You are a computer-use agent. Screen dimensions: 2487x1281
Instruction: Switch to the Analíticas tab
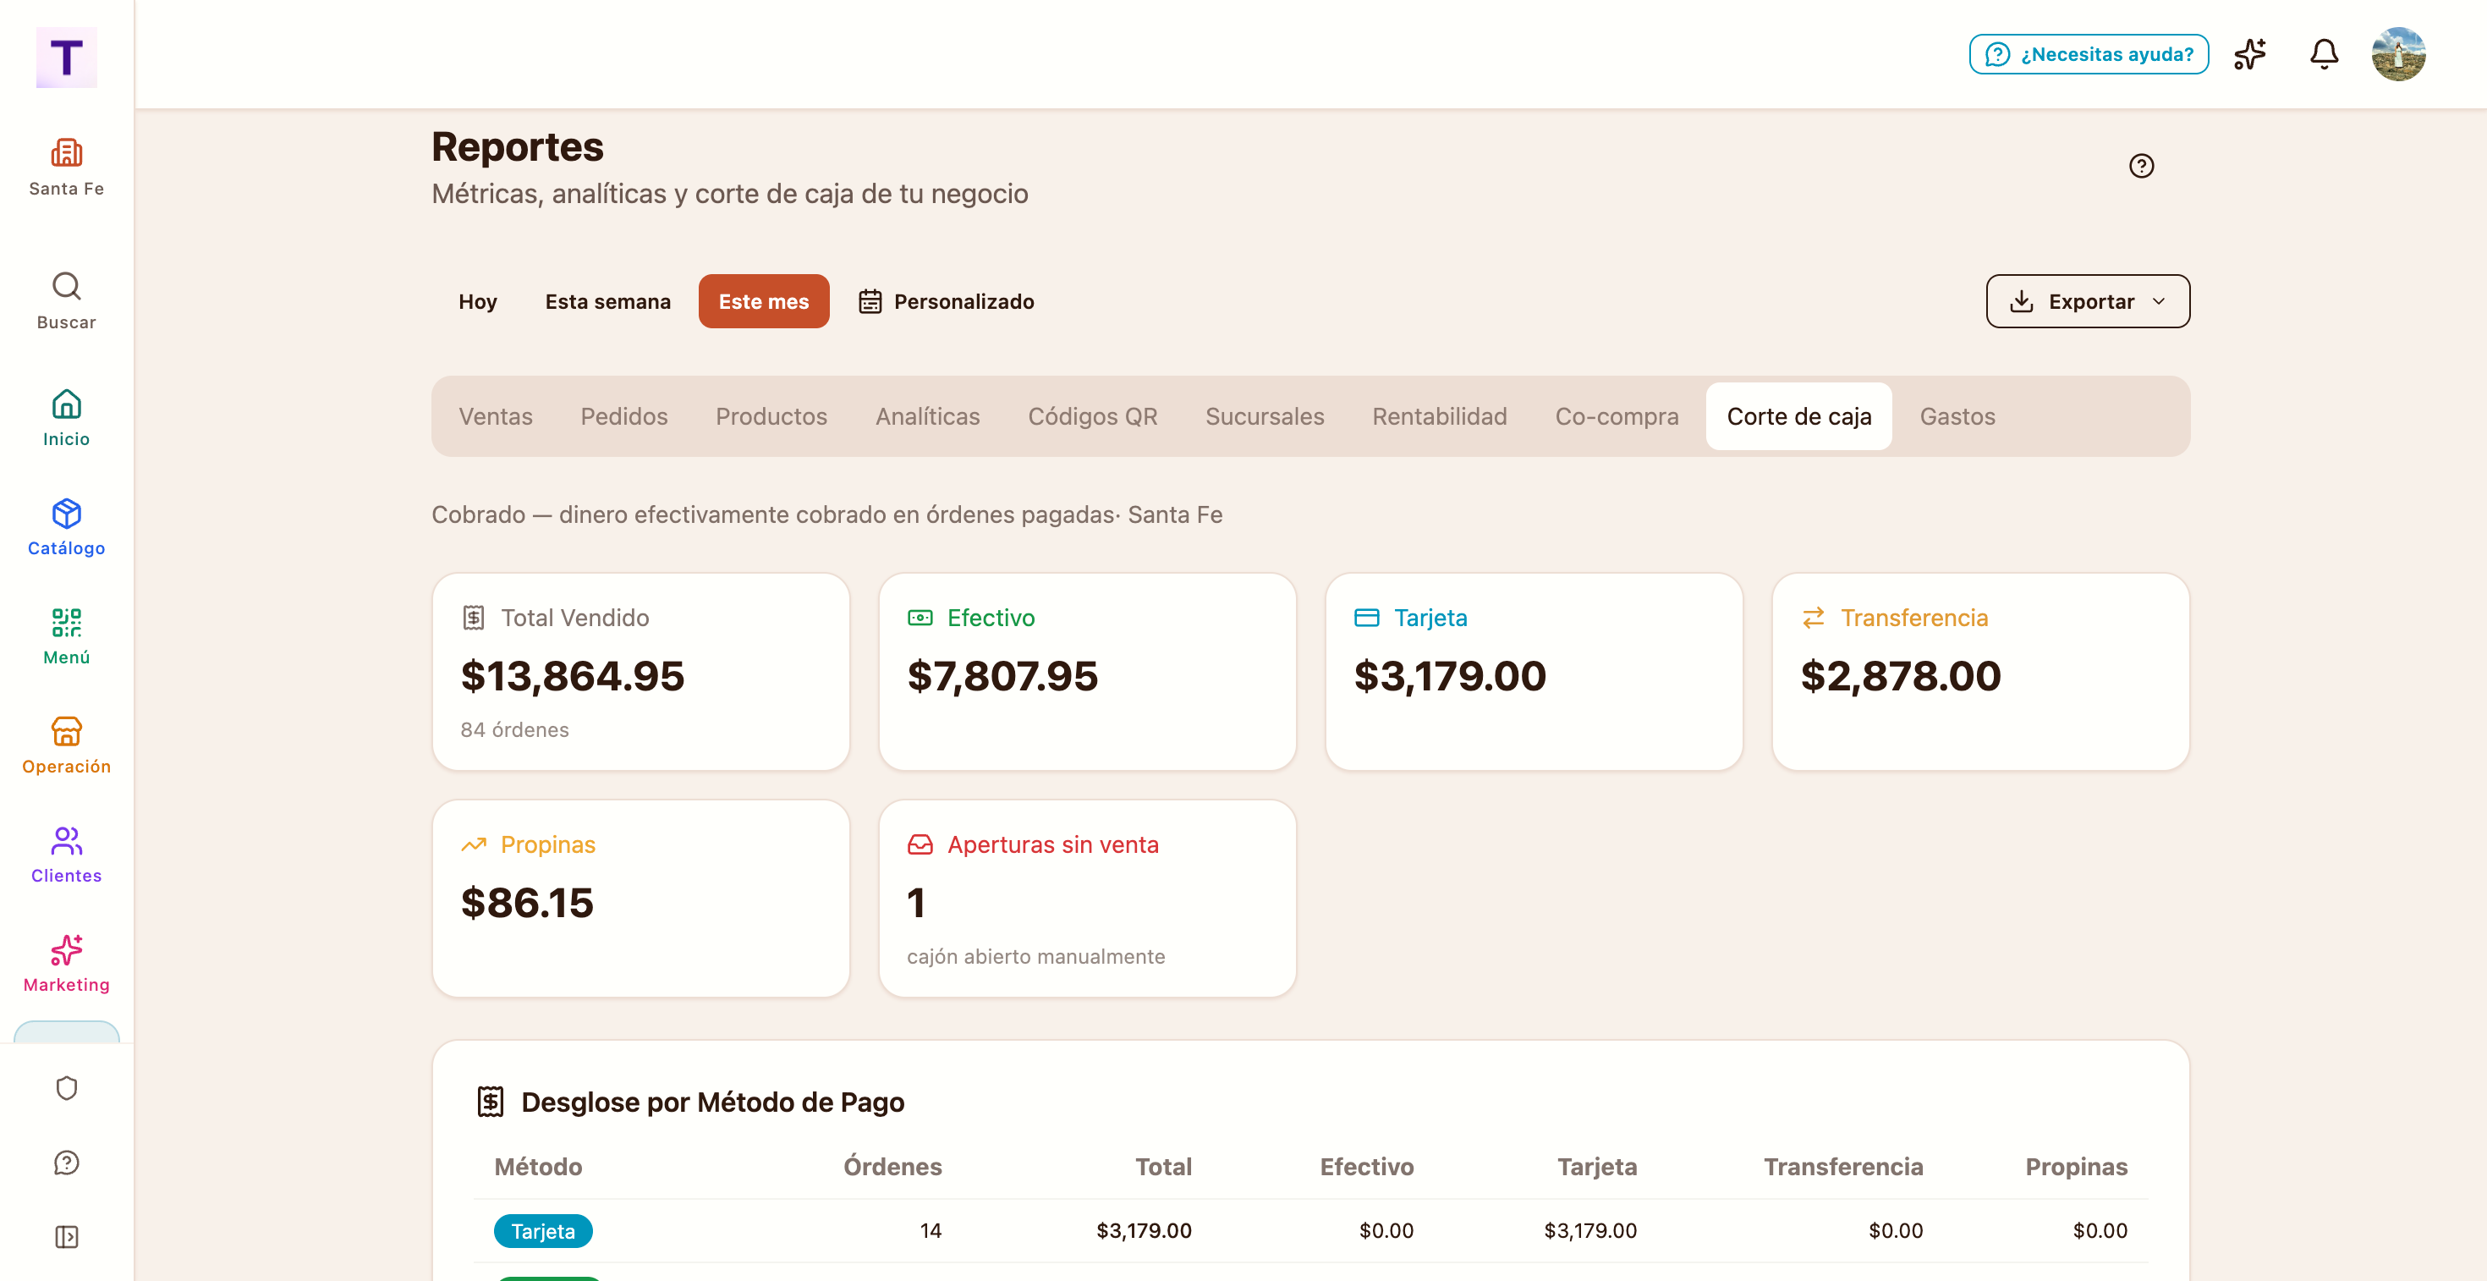[927, 416]
